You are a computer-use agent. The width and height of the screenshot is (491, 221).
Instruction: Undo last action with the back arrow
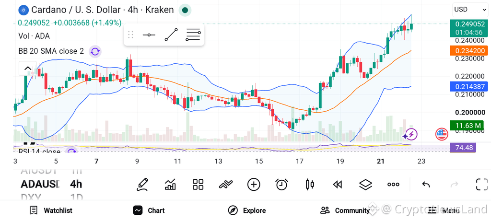(426, 185)
